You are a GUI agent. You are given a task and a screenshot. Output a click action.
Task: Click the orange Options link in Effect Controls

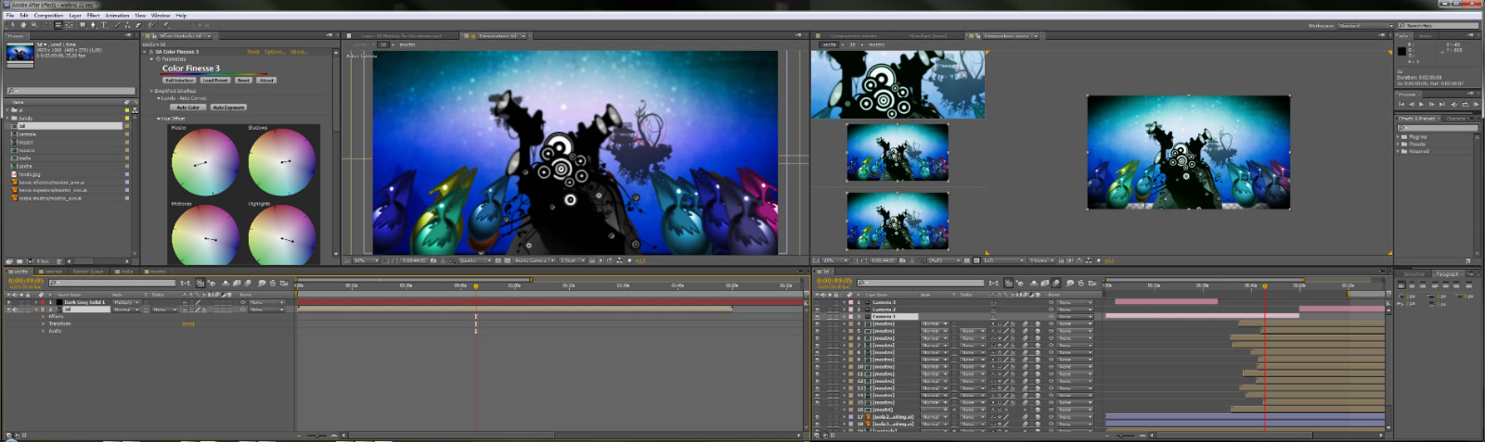click(275, 52)
